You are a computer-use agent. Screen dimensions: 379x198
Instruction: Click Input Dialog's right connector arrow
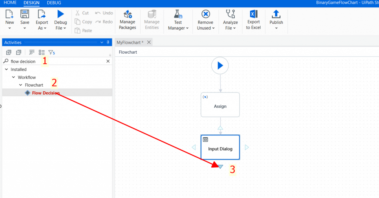point(247,147)
